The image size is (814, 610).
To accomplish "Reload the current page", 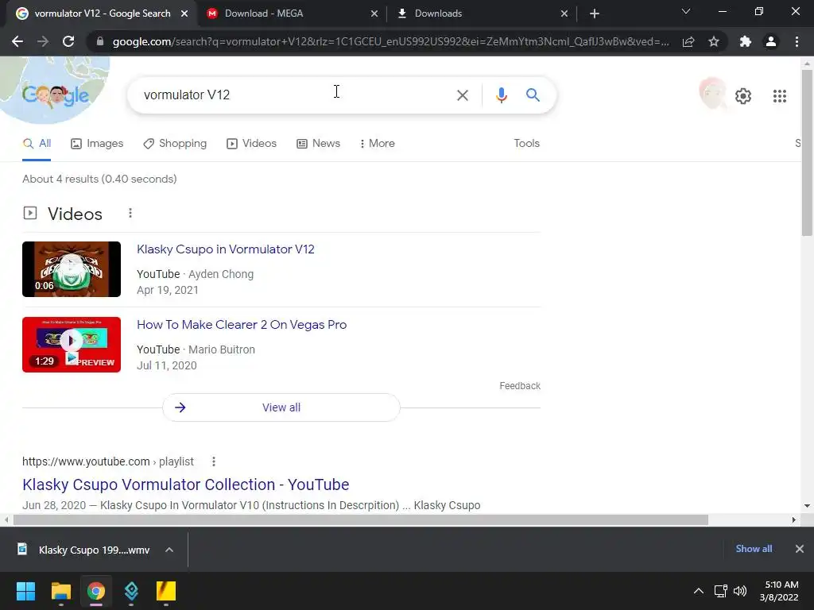I will click(x=68, y=41).
